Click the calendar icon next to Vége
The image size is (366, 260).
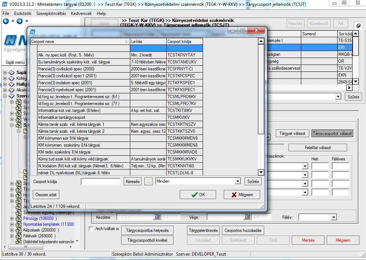247,217
